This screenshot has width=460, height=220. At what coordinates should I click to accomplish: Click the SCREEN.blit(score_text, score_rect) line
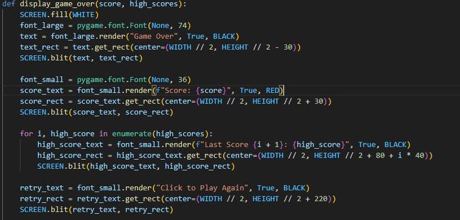point(97,112)
